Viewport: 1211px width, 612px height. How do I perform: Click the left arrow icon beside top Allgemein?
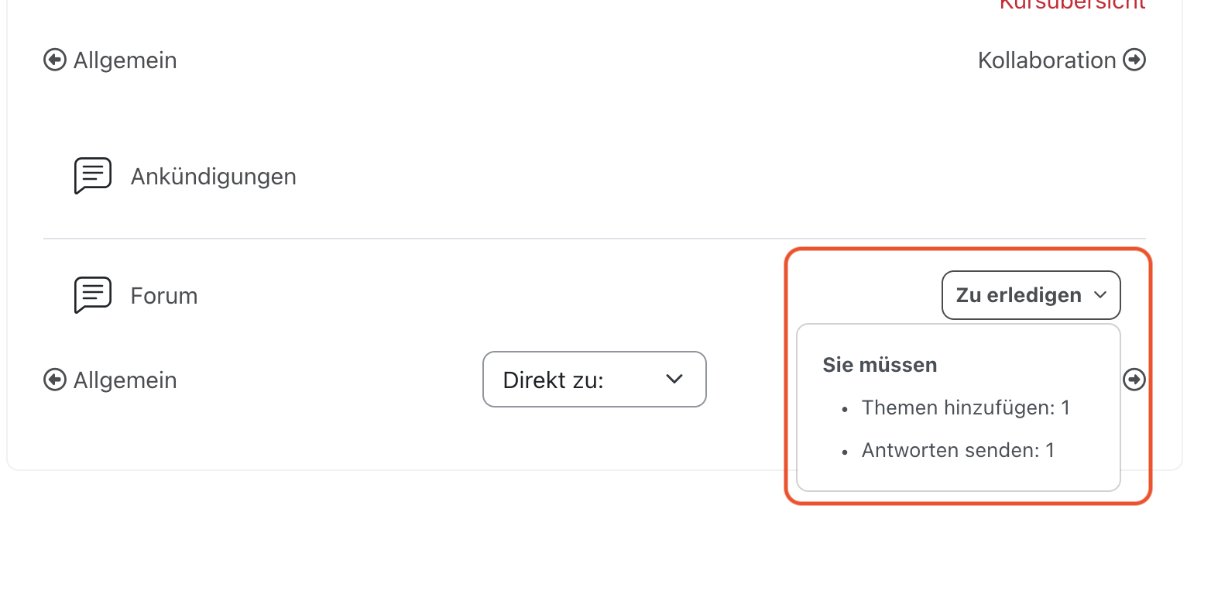pos(55,60)
